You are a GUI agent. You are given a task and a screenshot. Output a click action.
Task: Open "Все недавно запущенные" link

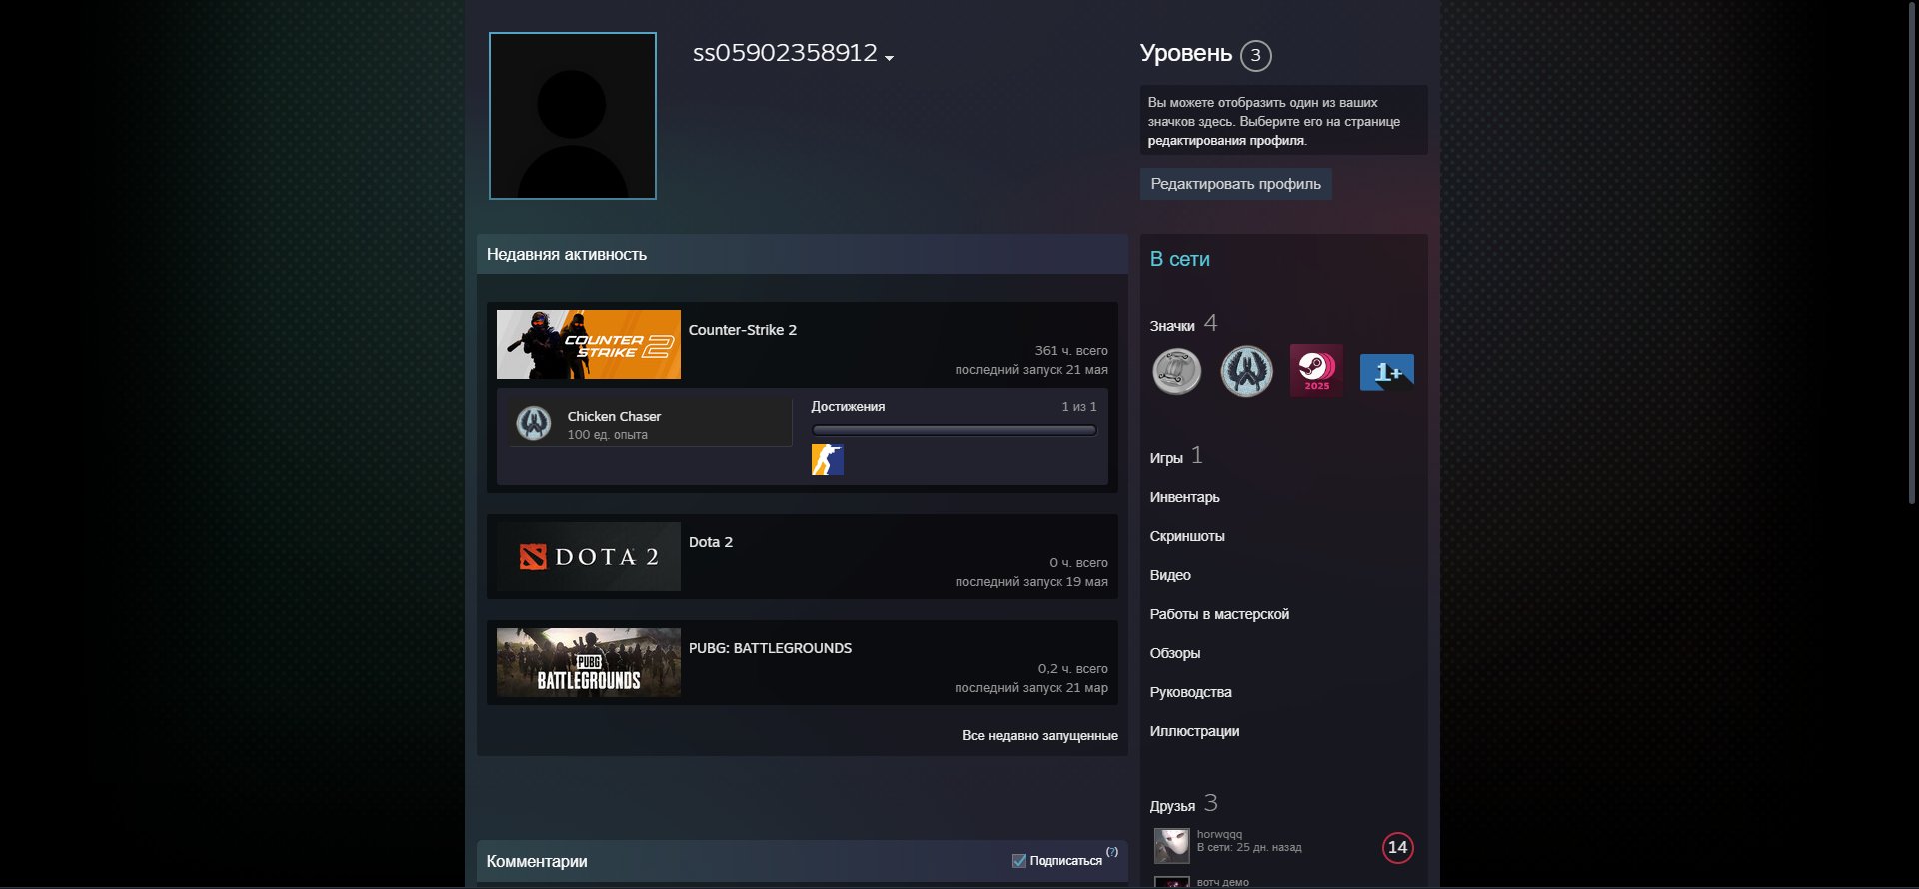point(1040,736)
